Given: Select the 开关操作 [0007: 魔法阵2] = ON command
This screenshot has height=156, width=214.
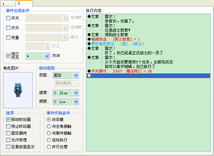Looking at the screenshot, I should coord(148,71).
